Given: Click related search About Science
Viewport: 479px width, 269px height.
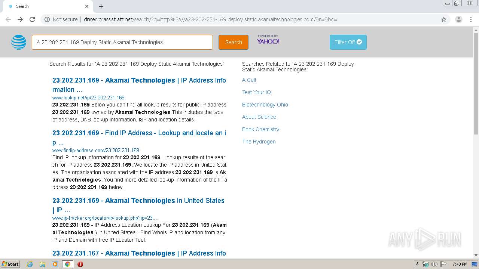Looking at the screenshot, I should tap(259, 117).
